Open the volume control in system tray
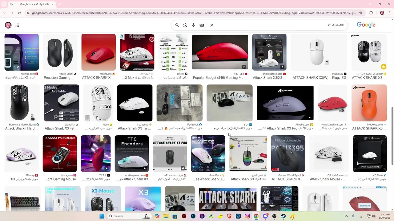 click(374, 216)
